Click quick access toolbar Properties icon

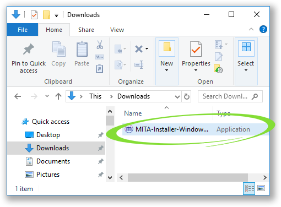(34, 15)
